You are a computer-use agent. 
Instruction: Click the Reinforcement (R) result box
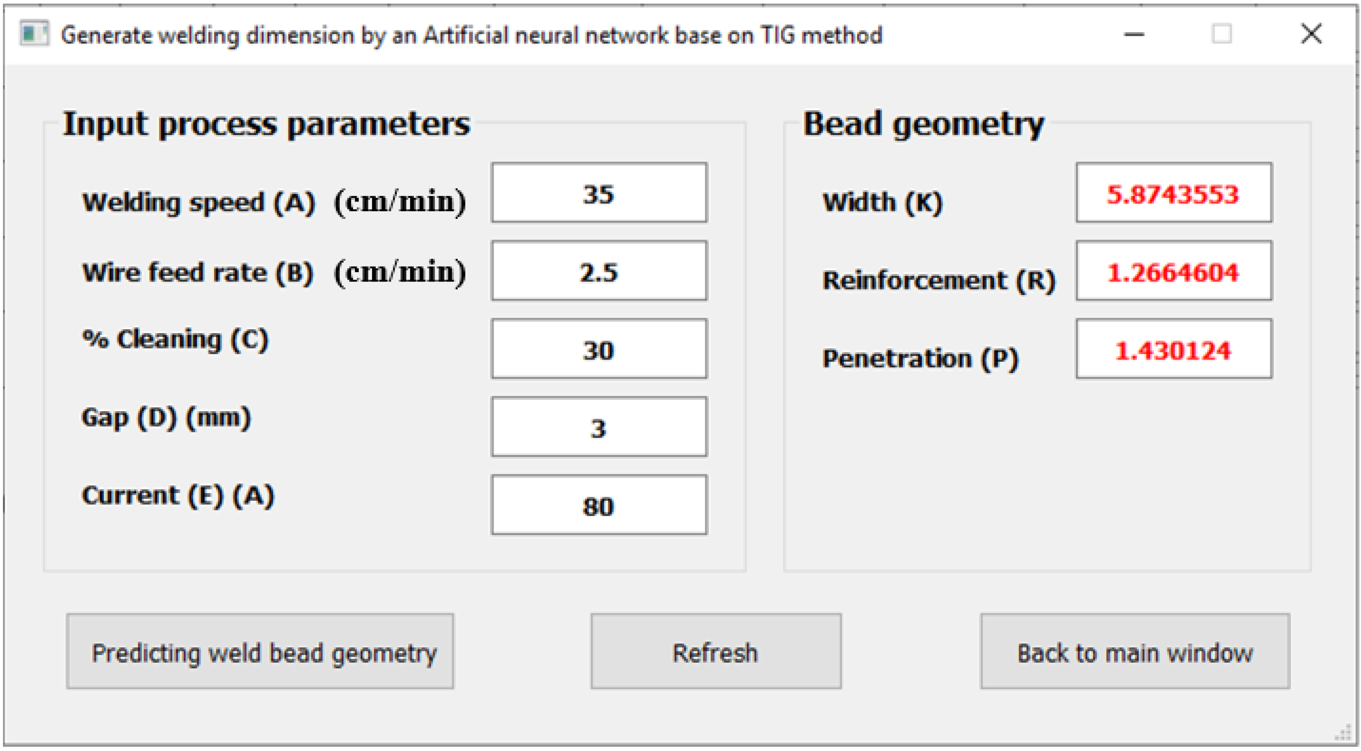tap(1173, 271)
